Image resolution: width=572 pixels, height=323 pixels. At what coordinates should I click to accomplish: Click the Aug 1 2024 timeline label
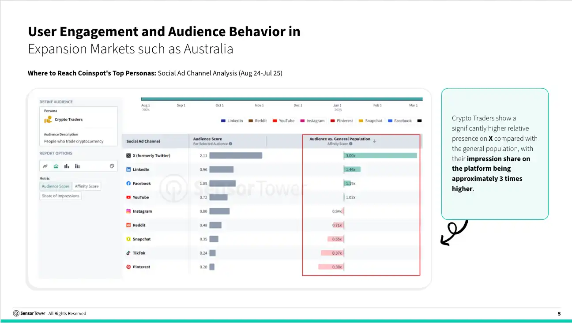click(146, 107)
